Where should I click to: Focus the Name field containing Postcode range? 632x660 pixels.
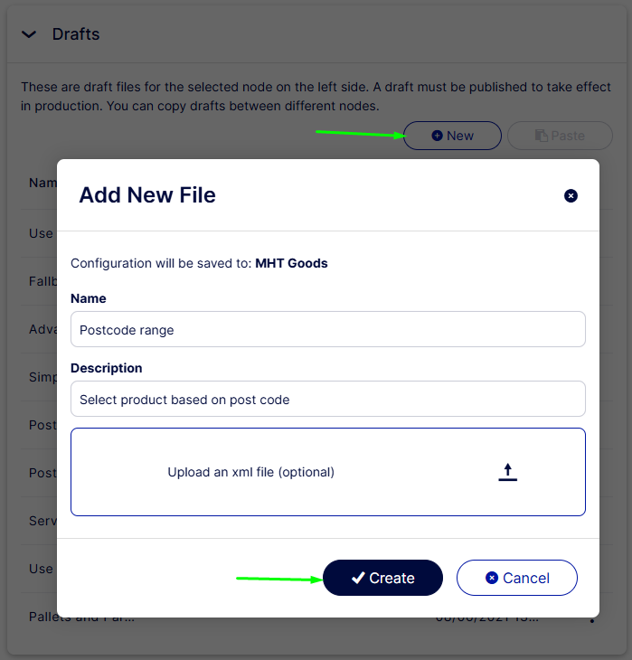click(x=327, y=330)
